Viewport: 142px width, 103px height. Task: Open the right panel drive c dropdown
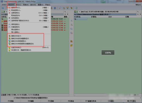coord(80,12)
